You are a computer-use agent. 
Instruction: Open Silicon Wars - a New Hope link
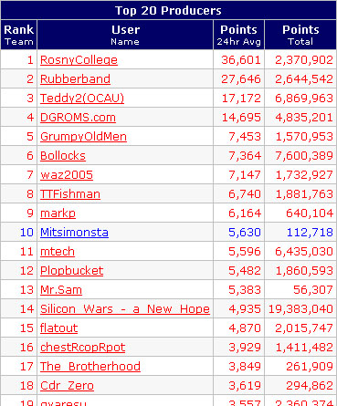pyautogui.click(x=125, y=309)
